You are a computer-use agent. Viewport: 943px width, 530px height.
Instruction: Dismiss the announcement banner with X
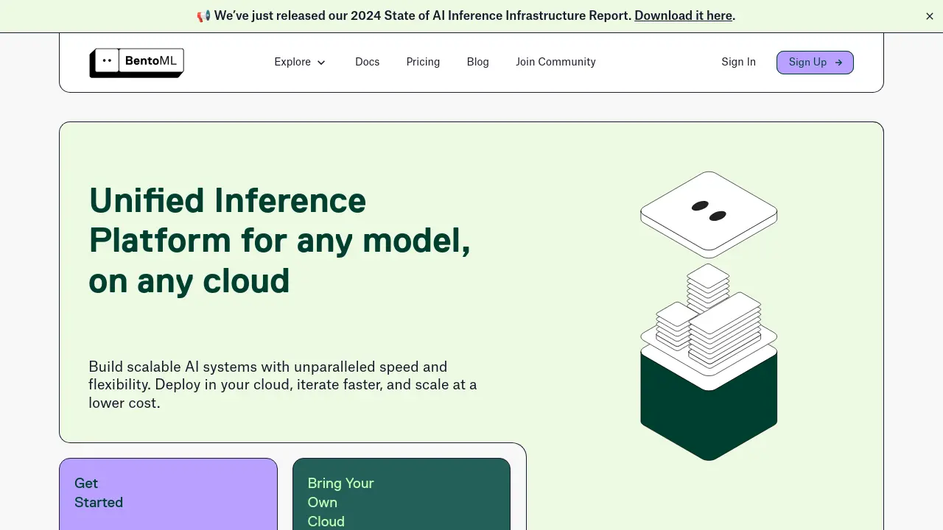pyautogui.click(x=930, y=16)
